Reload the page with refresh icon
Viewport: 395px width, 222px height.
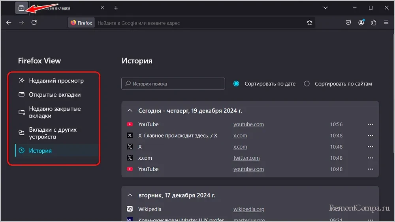tap(34, 22)
